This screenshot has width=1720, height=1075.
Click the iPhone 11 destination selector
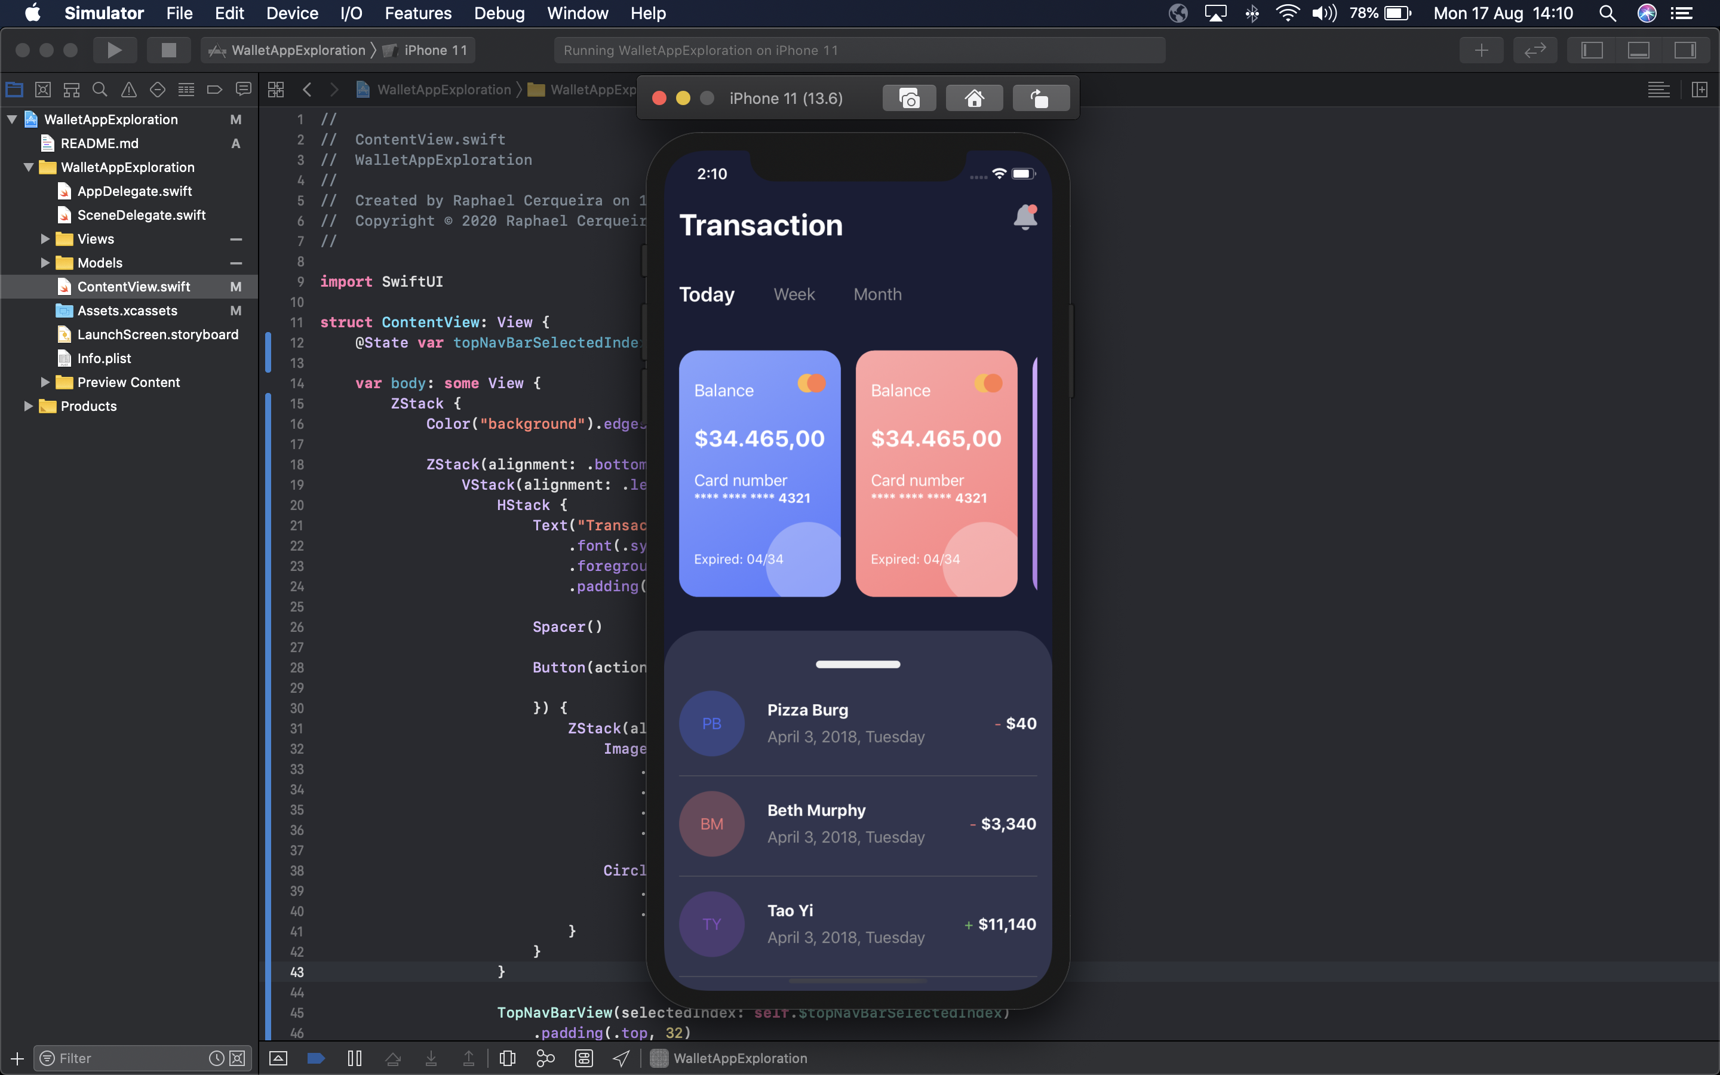point(426,50)
